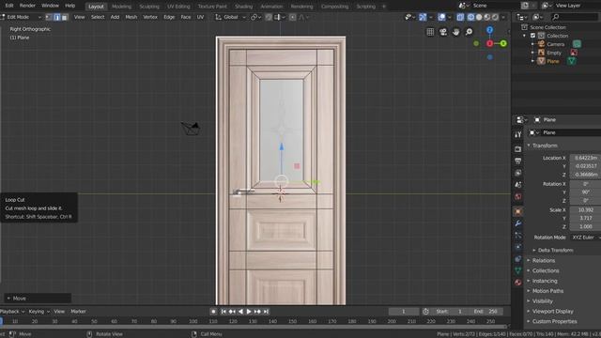Switch to rendered viewport shading

(x=495, y=17)
